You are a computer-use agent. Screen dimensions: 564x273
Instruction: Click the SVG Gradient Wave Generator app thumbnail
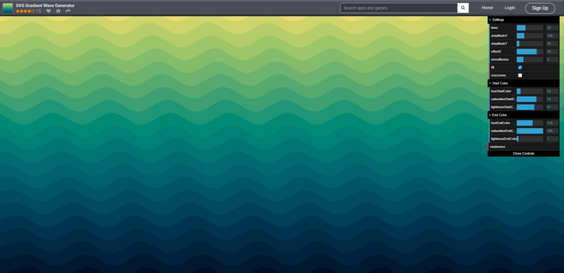point(8,8)
